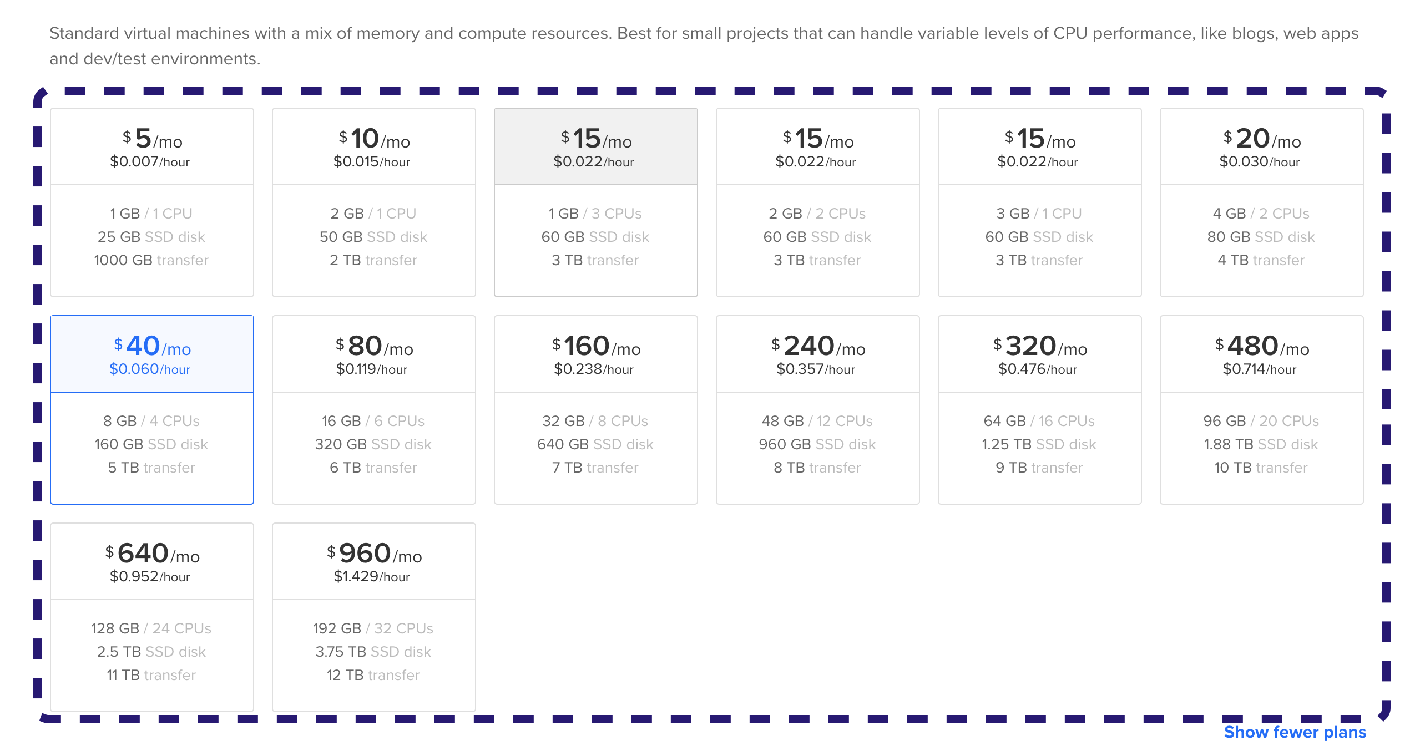
Task: Click the 12 TB transfer plan details
Action: click(x=373, y=675)
